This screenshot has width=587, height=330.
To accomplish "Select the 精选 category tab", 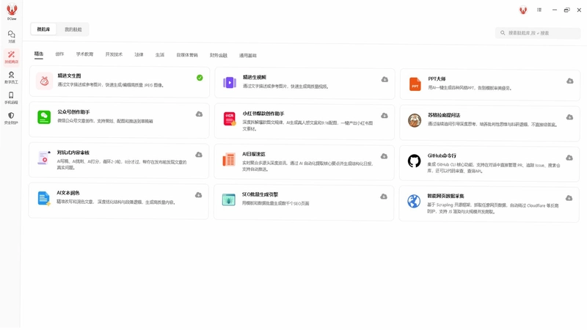I will click(x=39, y=54).
